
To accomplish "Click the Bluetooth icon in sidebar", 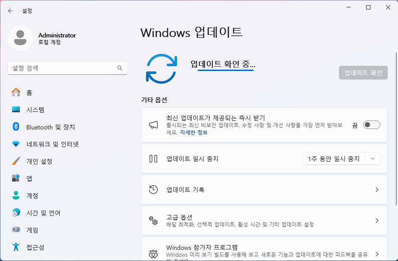I will (x=16, y=126).
